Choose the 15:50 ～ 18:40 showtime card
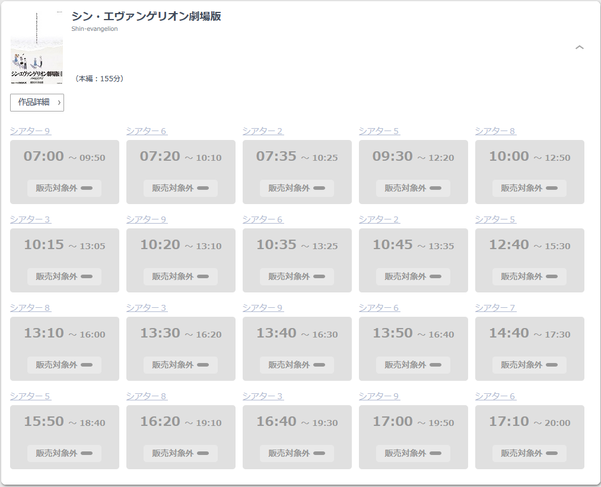Image resolution: width=601 pixels, height=487 pixels. coord(65,437)
